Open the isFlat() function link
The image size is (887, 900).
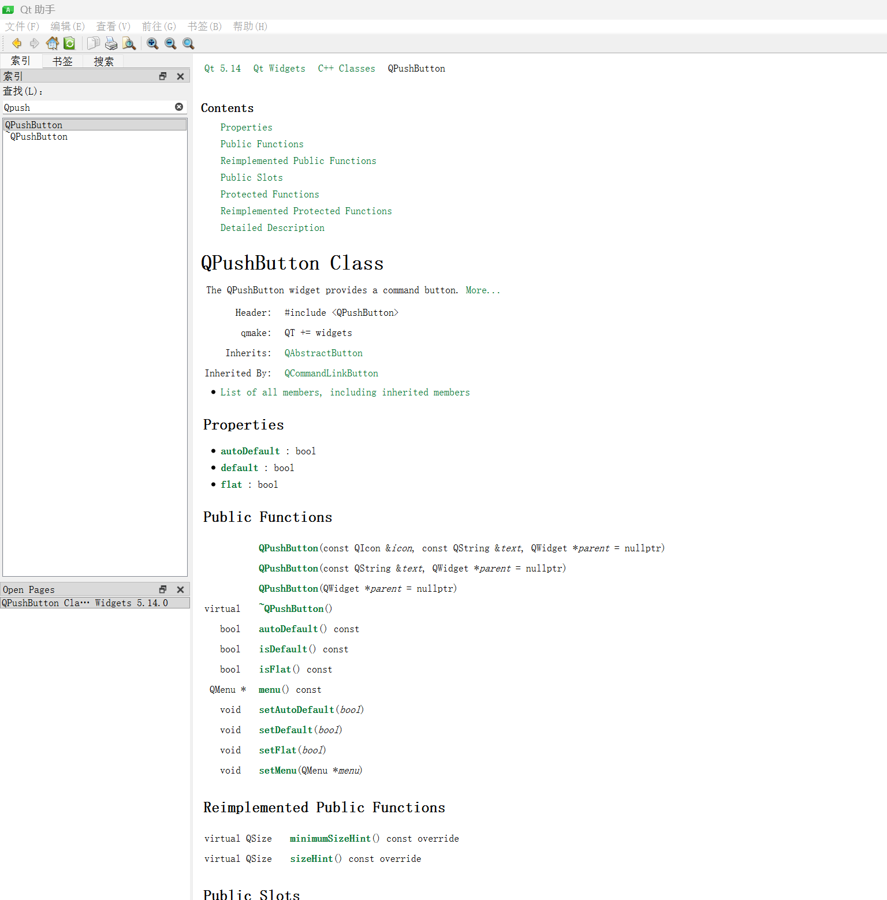pos(275,670)
